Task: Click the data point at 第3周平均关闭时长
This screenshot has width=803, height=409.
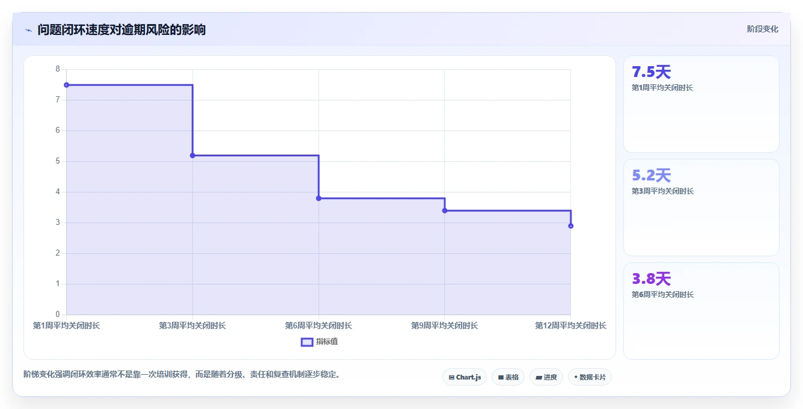Action: 192,155
